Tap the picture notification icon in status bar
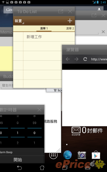The height and width of the screenshot is (172, 107). coord(8,2)
